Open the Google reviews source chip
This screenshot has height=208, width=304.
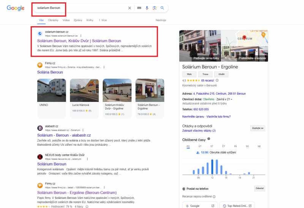click(200, 205)
